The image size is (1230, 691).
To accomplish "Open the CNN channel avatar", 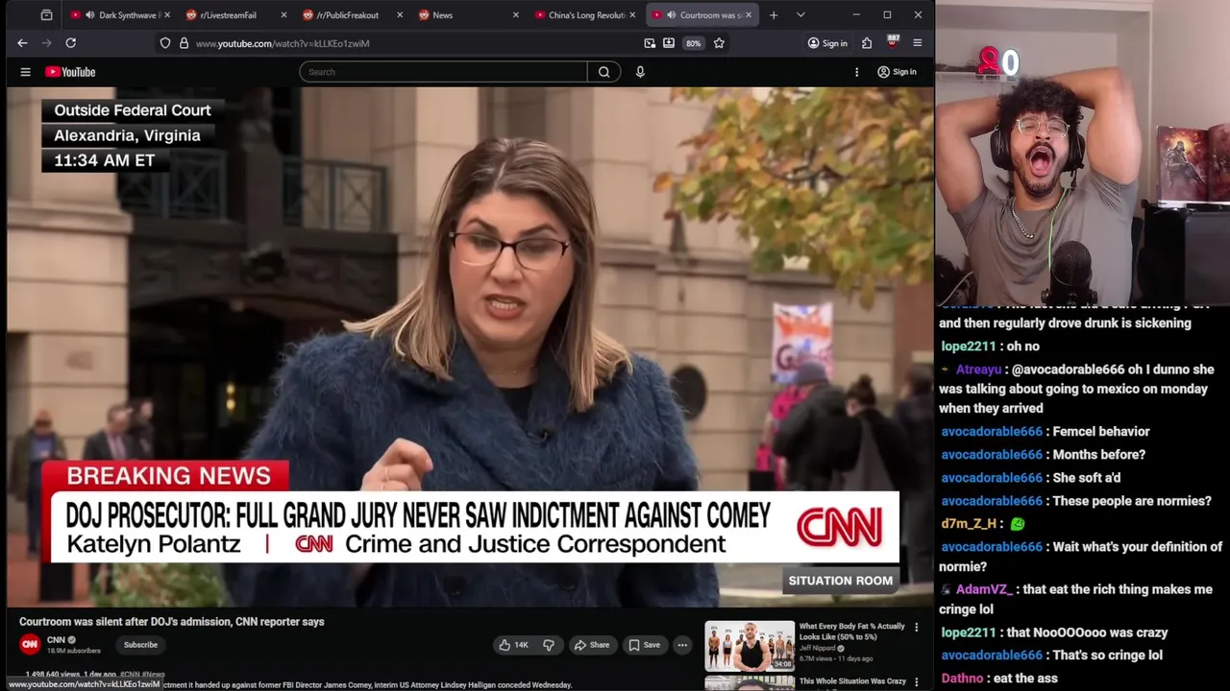I will point(30,645).
